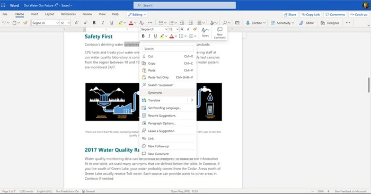
Task: Toggle Underline in the ribbon
Action: pyautogui.click(x=111, y=23)
